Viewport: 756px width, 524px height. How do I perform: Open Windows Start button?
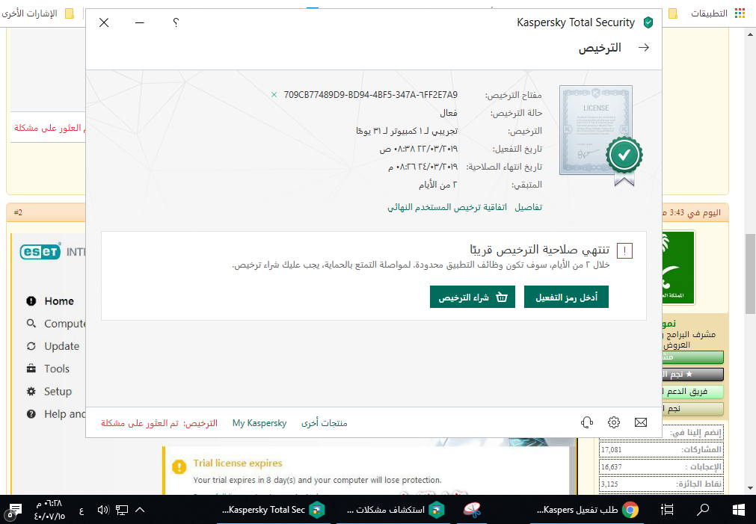tap(738, 510)
